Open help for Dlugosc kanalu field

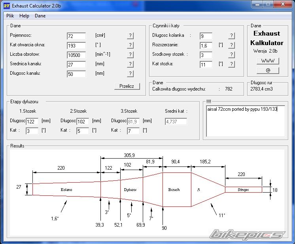[130, 74]
